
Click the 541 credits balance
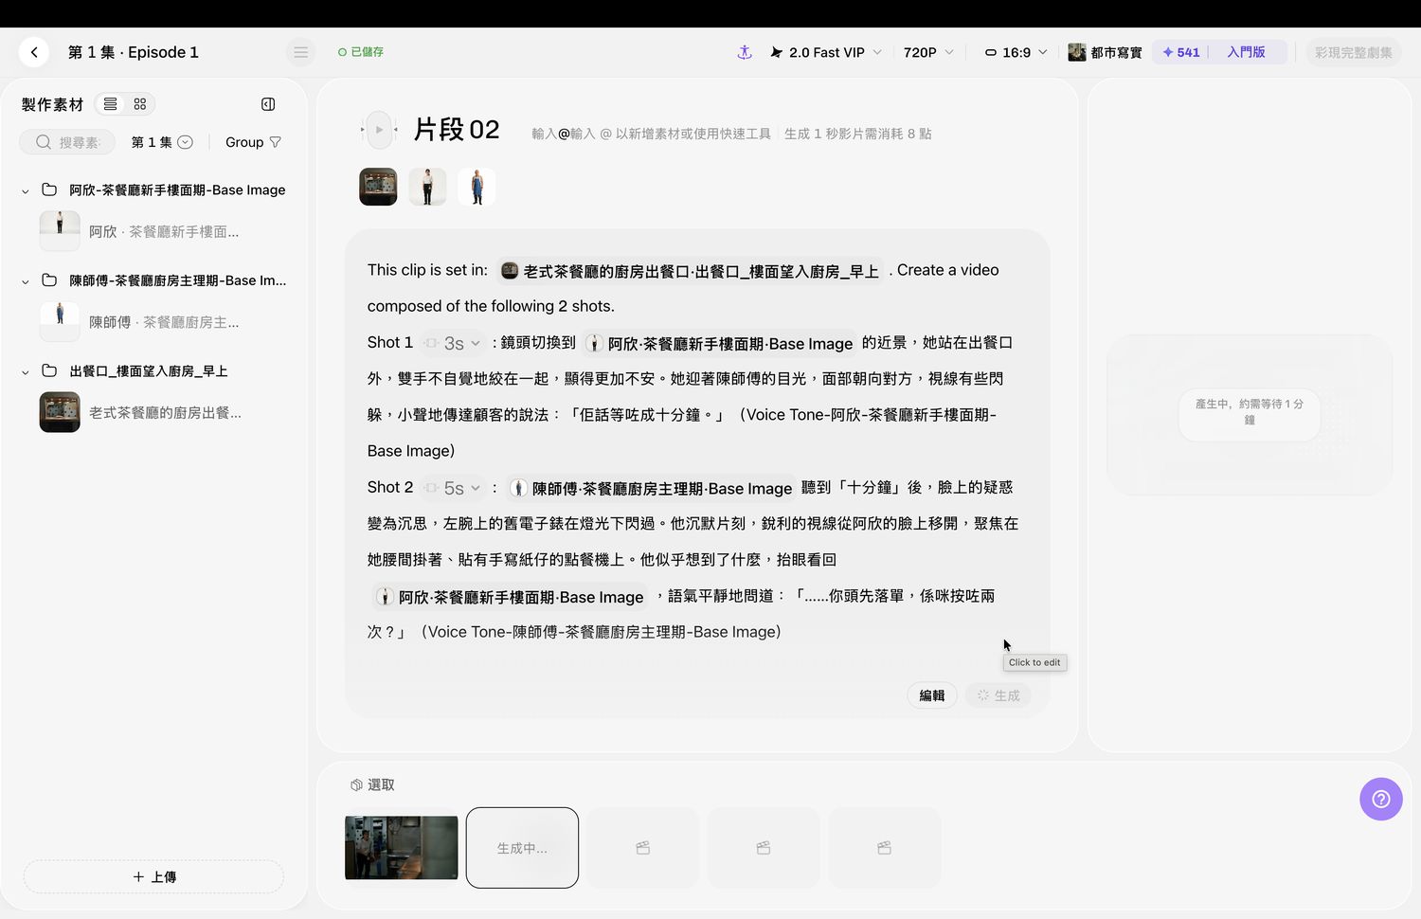[x=1181, y=52]
